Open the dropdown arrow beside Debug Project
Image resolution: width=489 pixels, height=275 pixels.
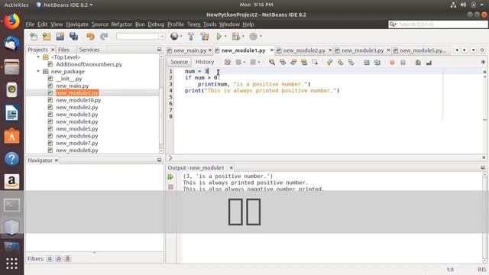(243, 37)
